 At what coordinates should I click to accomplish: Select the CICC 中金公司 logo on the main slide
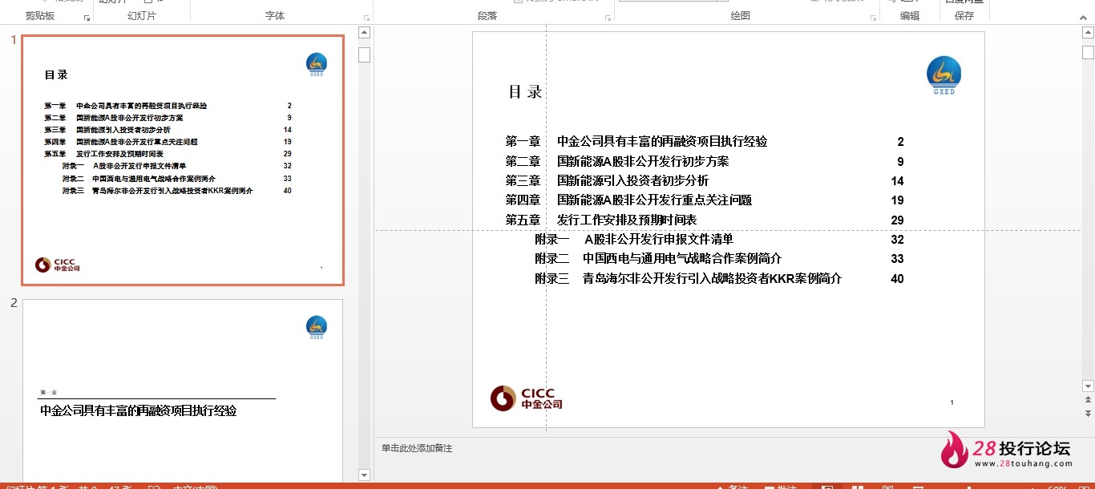click(527, 398)
